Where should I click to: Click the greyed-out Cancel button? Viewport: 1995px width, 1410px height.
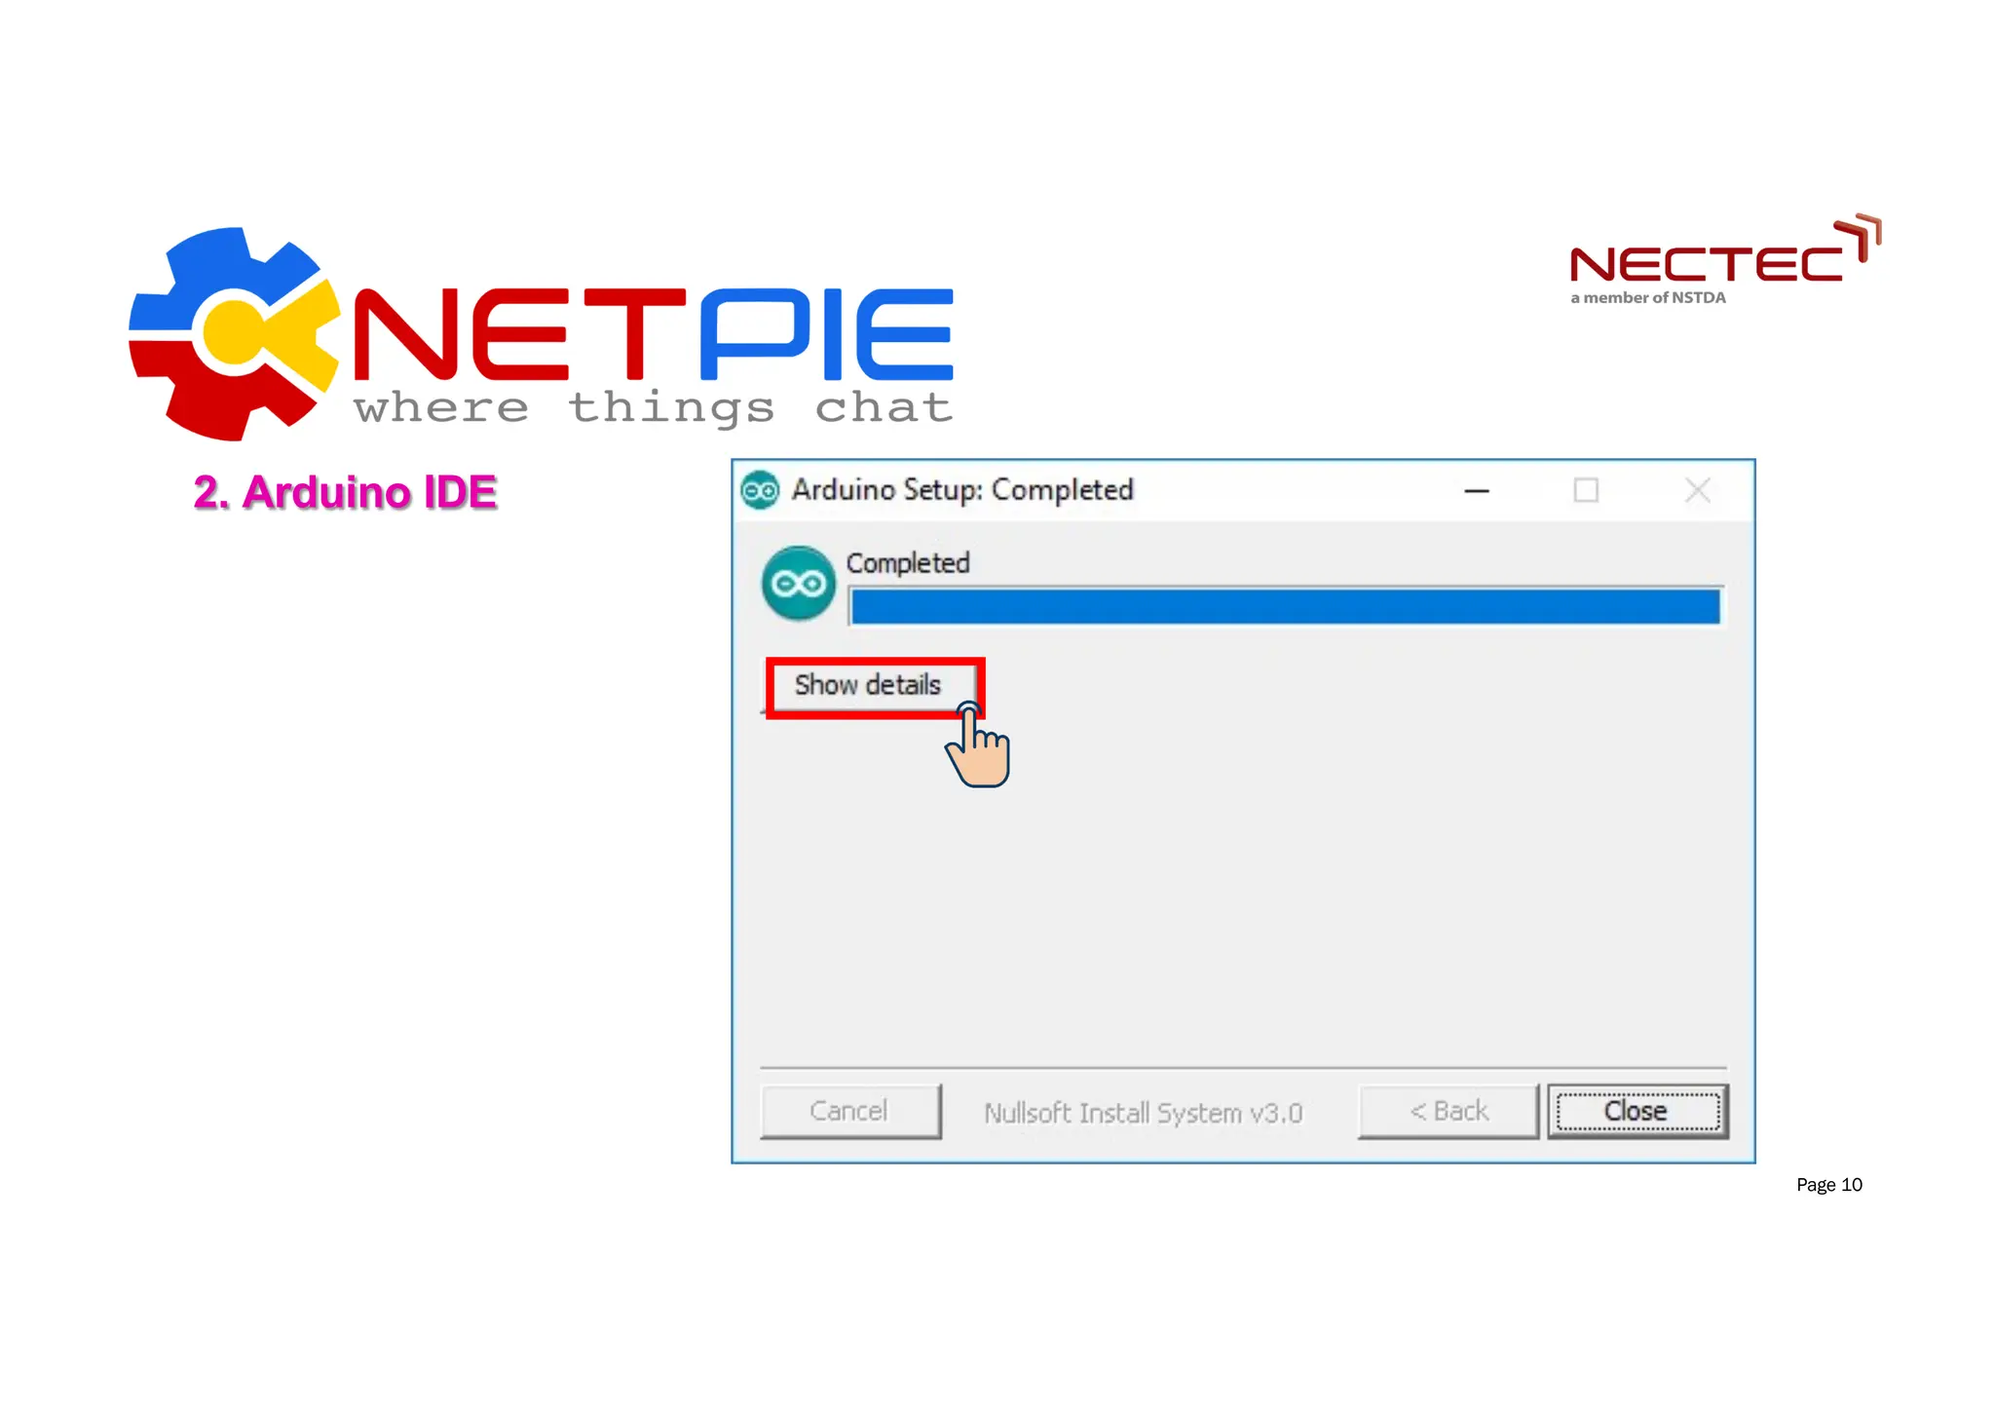click(x=850, y=1111)
